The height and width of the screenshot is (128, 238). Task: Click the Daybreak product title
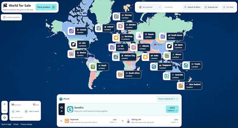pos(74,119)
